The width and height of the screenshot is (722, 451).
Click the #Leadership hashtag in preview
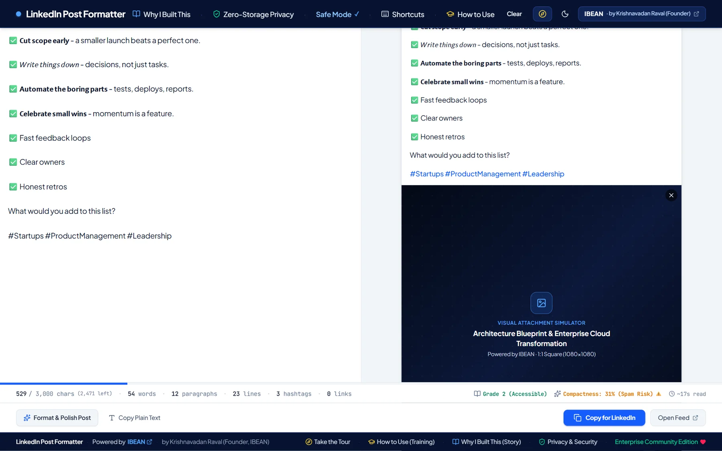click(x=543, y=174)
